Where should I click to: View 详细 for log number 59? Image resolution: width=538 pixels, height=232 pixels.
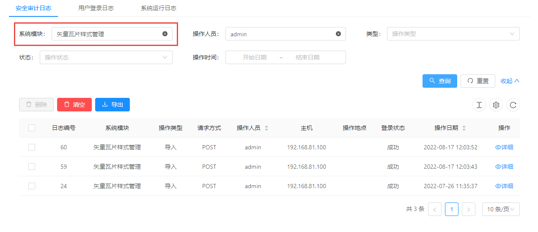(504, 167)
